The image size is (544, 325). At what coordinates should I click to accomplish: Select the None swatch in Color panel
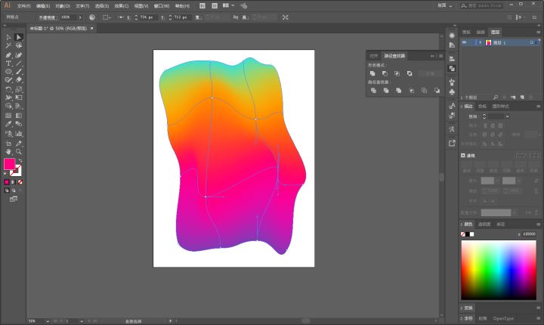(x=464, y=234)
